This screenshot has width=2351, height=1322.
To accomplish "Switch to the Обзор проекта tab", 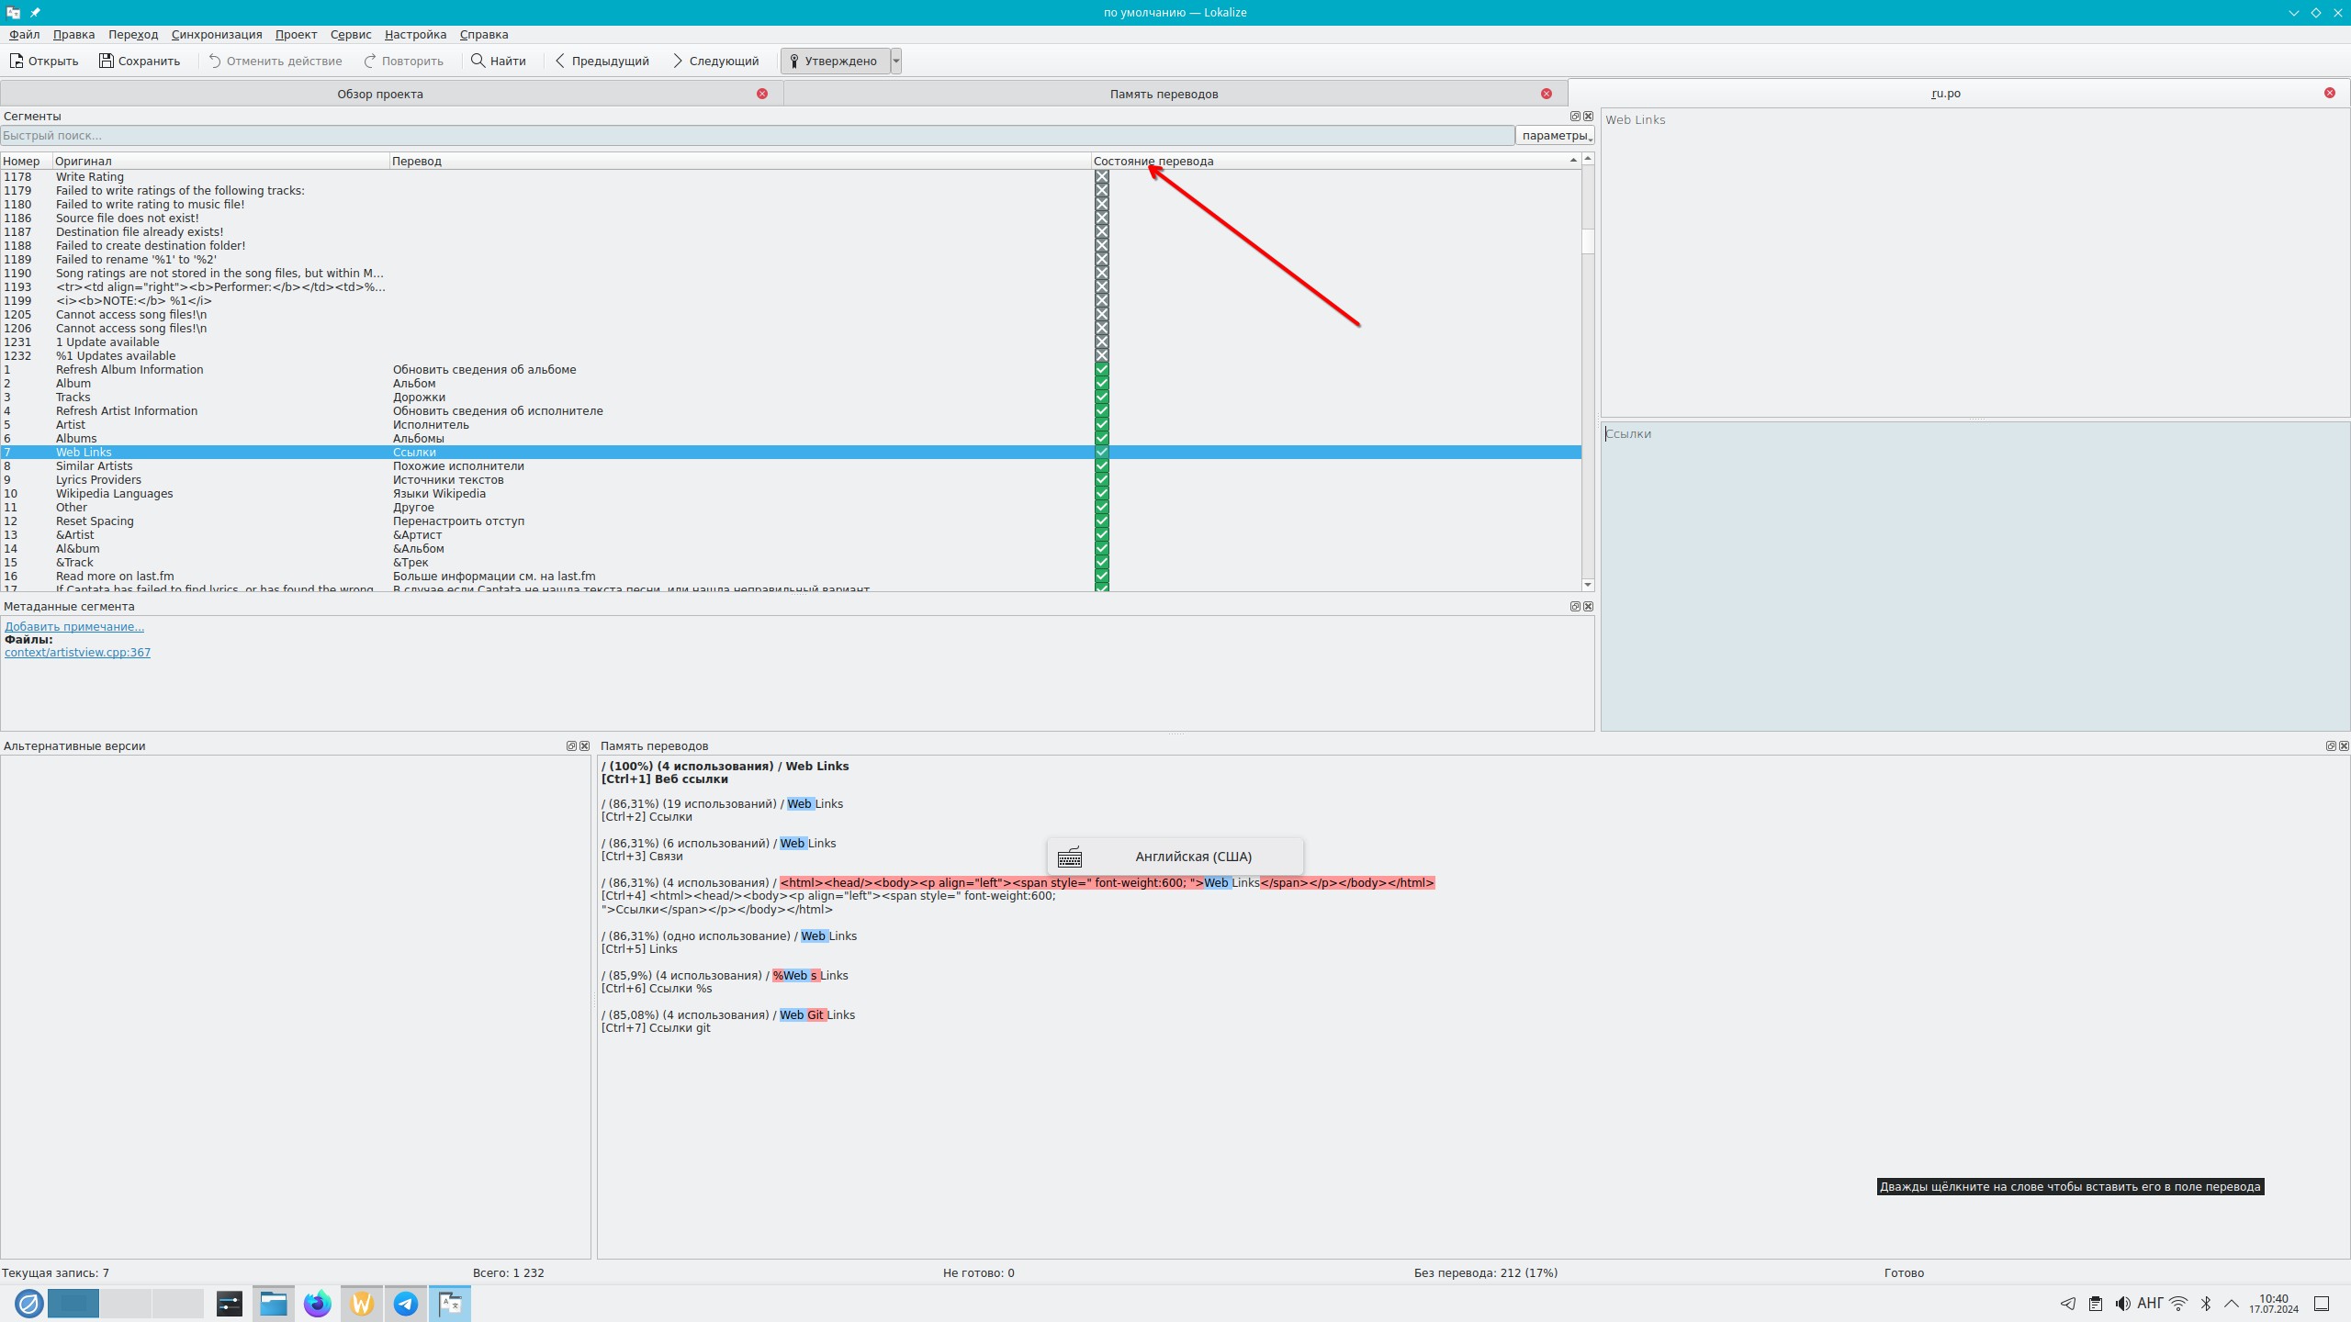I will click(379, 94).
